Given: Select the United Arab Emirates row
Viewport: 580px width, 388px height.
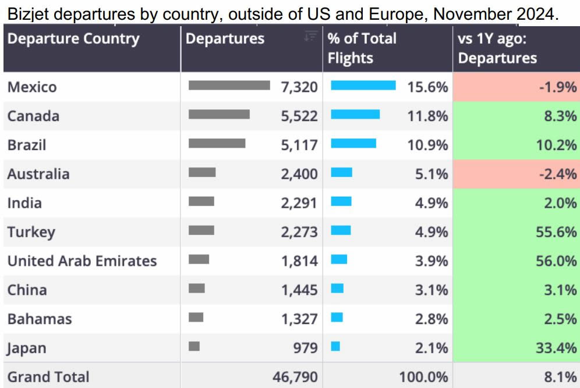Looking at the screenshot, I should click(82, 261).
